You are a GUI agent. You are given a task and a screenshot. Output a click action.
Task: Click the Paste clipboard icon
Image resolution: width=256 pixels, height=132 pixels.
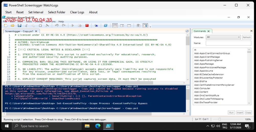click(40, 26)
